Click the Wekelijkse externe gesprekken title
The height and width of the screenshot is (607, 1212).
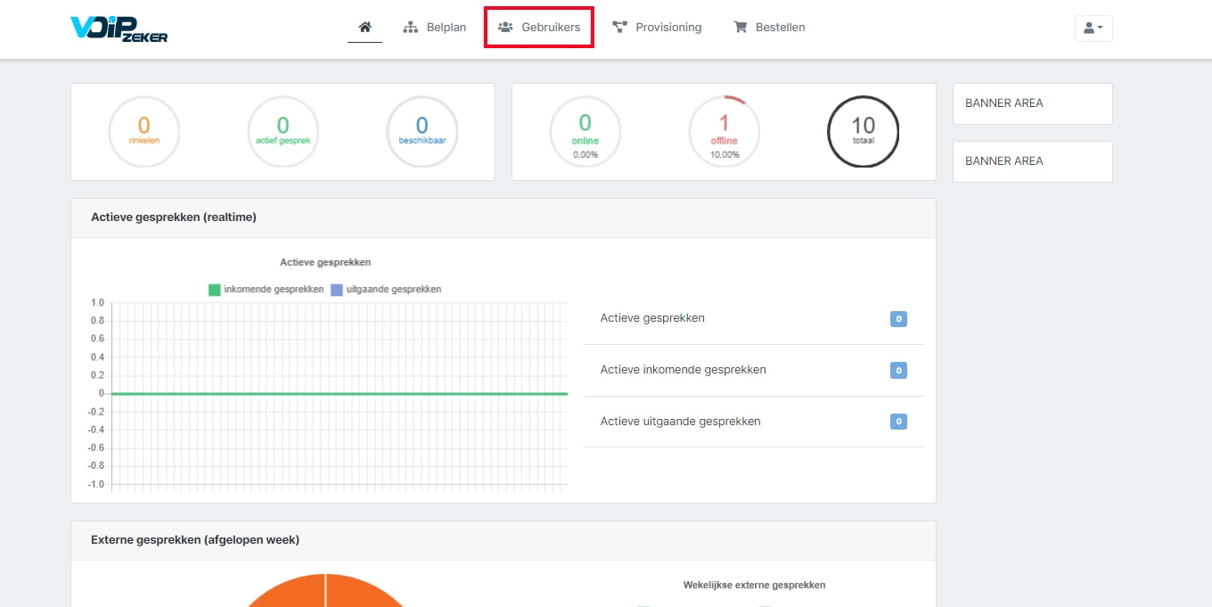754,585
